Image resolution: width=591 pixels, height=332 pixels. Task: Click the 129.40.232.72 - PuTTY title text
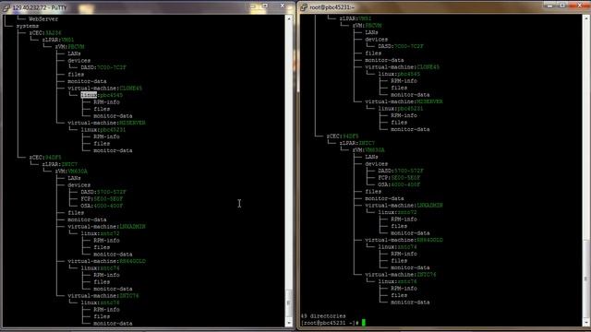coord(40,8)
